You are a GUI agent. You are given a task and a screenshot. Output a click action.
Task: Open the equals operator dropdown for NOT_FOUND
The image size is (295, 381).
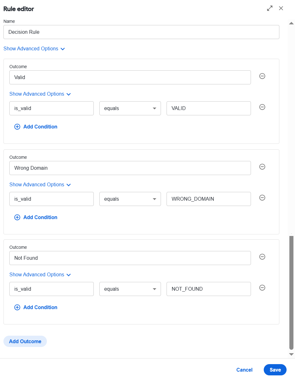(x=130, y=289)
